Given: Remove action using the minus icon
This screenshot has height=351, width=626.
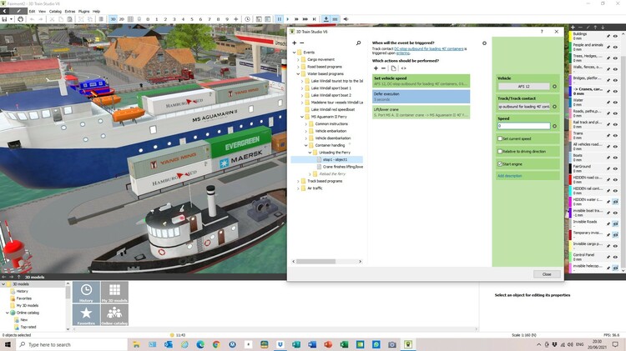Looking at the screenshot, I should click(x=383, y=68).
